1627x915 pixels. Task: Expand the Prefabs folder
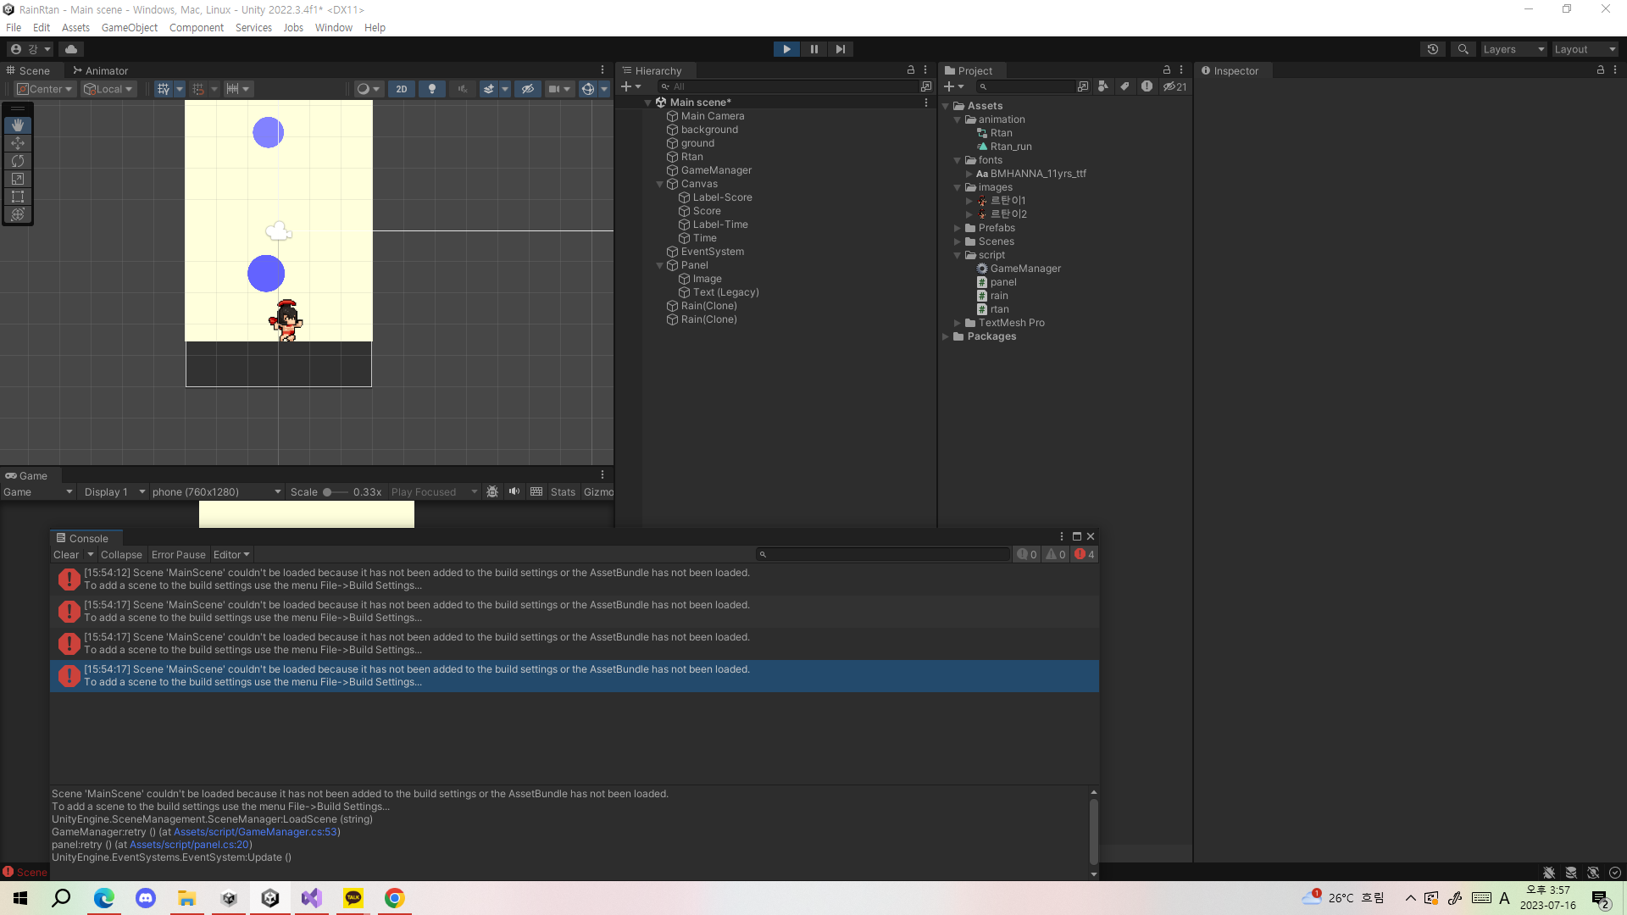pos(958,228)
